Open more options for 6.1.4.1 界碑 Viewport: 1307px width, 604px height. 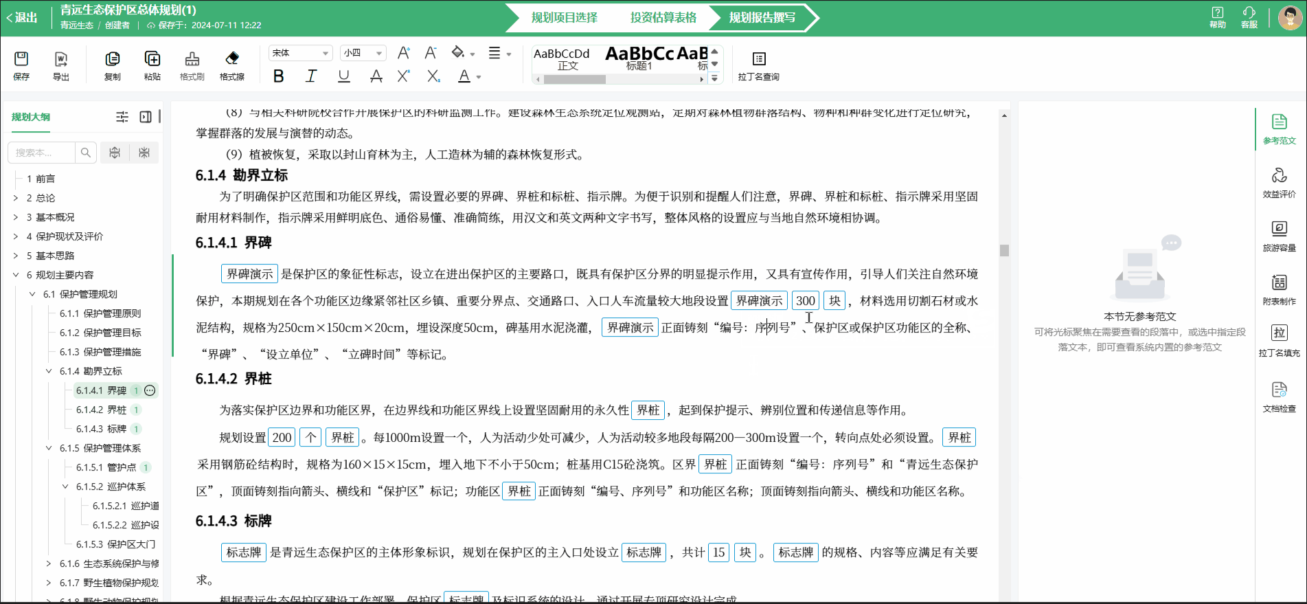pos(150,390)
